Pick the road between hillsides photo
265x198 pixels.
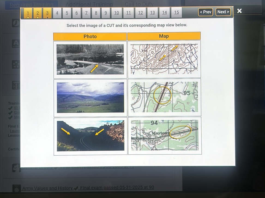tap(91, 136)
